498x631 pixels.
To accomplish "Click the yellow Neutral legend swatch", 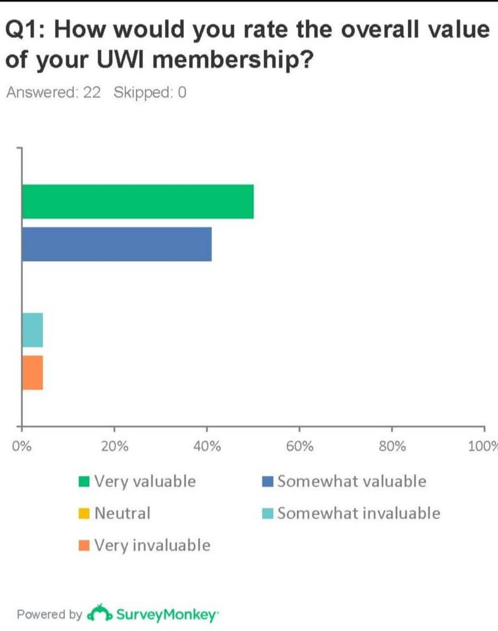I will pos(84,513).
